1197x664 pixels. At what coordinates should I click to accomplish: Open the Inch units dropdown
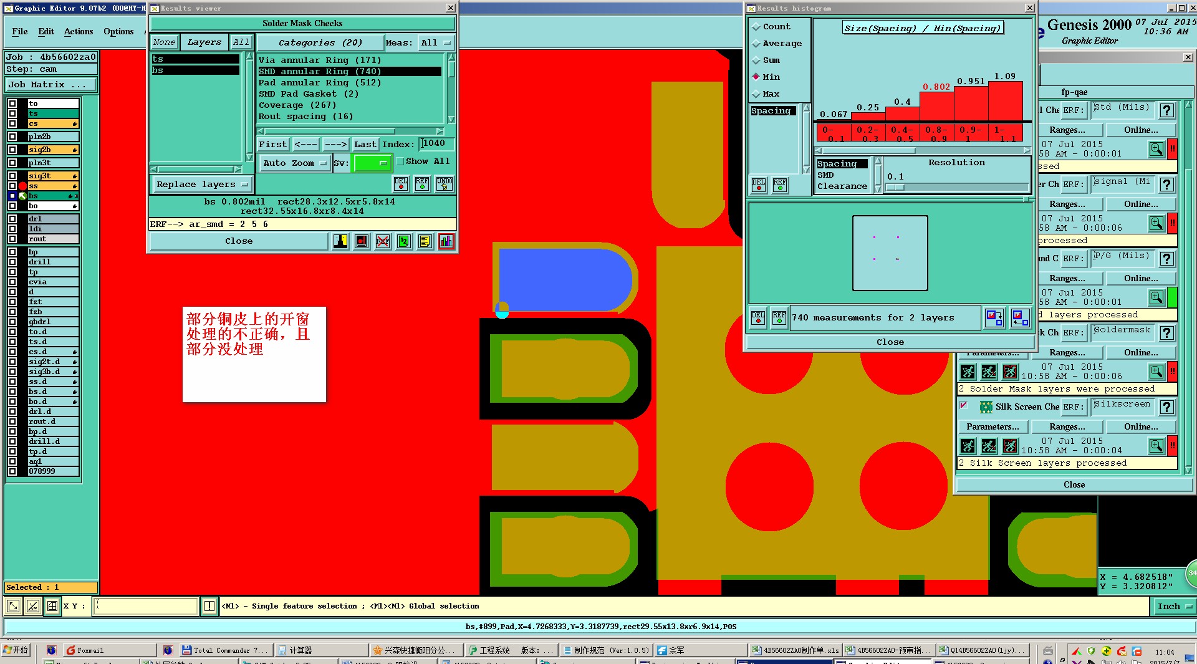coord(1174,606)
